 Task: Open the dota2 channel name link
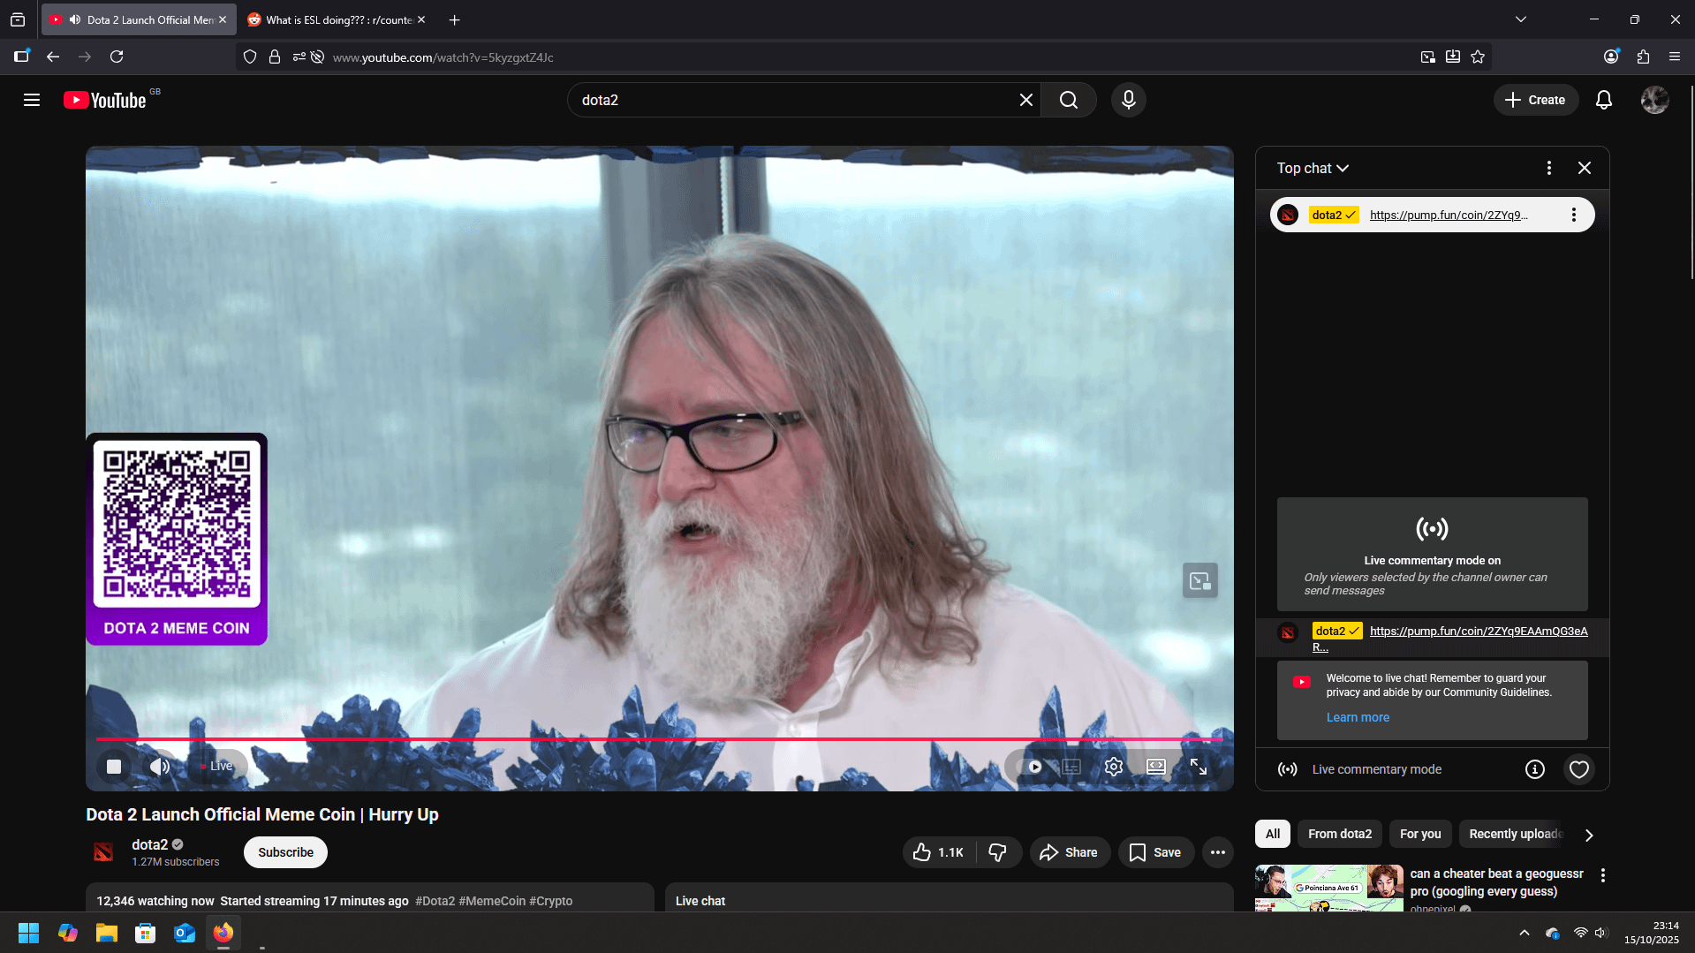(150, 844)
